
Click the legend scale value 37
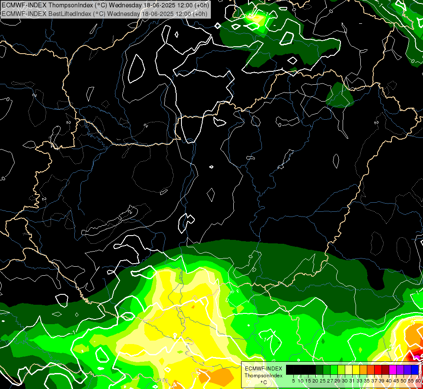click(374, 381)
